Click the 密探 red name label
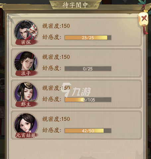151x159 pixels. pyautogui.click(x=26, y=42)
